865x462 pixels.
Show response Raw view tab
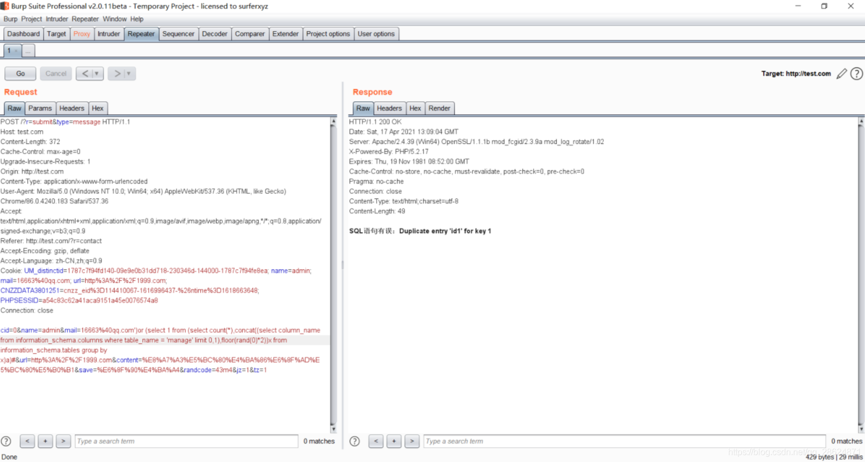tap(363, 108)
